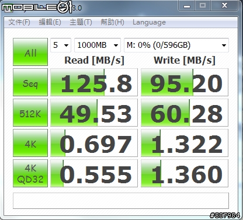Image resolution: width=243 pixels, height=220 pixels.
Task: Open the drive selector M: 0% (0/596GB)
Action: click(176, 46)
